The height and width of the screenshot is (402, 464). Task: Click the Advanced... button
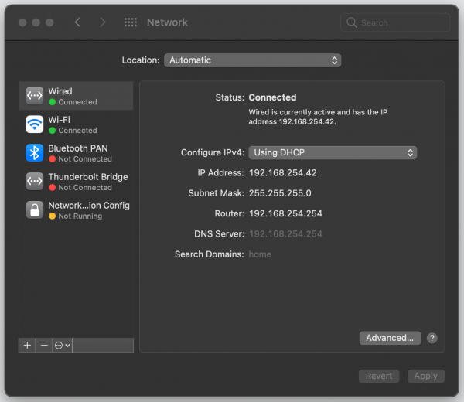click(x=390, y=338)
